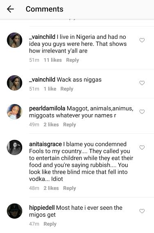Like hippiedell's comment with heart icon

click(x=142, y=211)
